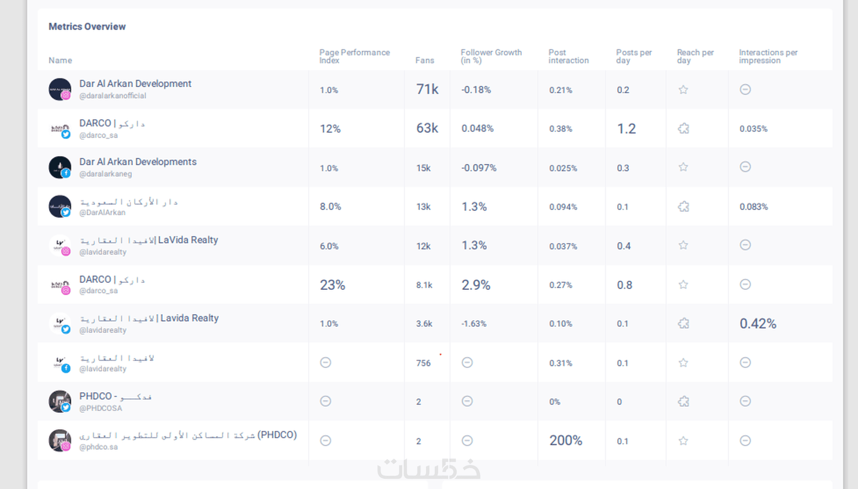Click the Follower Growth (in %) column header
Viewport: 858px width, 489px height.
(x=491, y=56)
